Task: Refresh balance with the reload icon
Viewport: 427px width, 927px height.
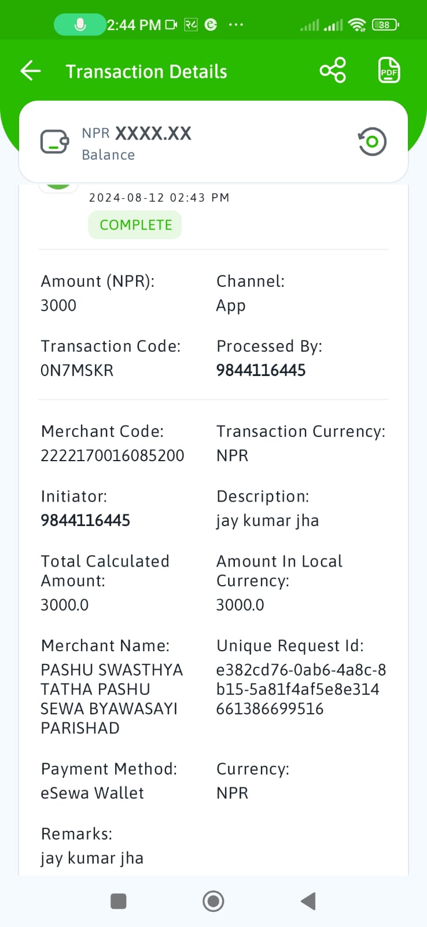Action: pyautogui.click(x=372, y=141)
